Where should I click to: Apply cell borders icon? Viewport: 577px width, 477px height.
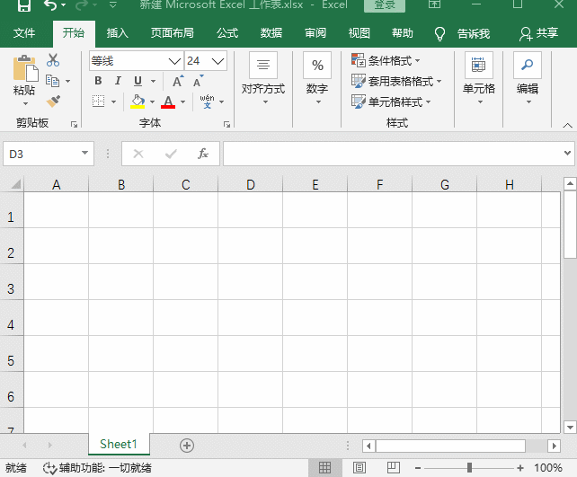tap(98, 102)
